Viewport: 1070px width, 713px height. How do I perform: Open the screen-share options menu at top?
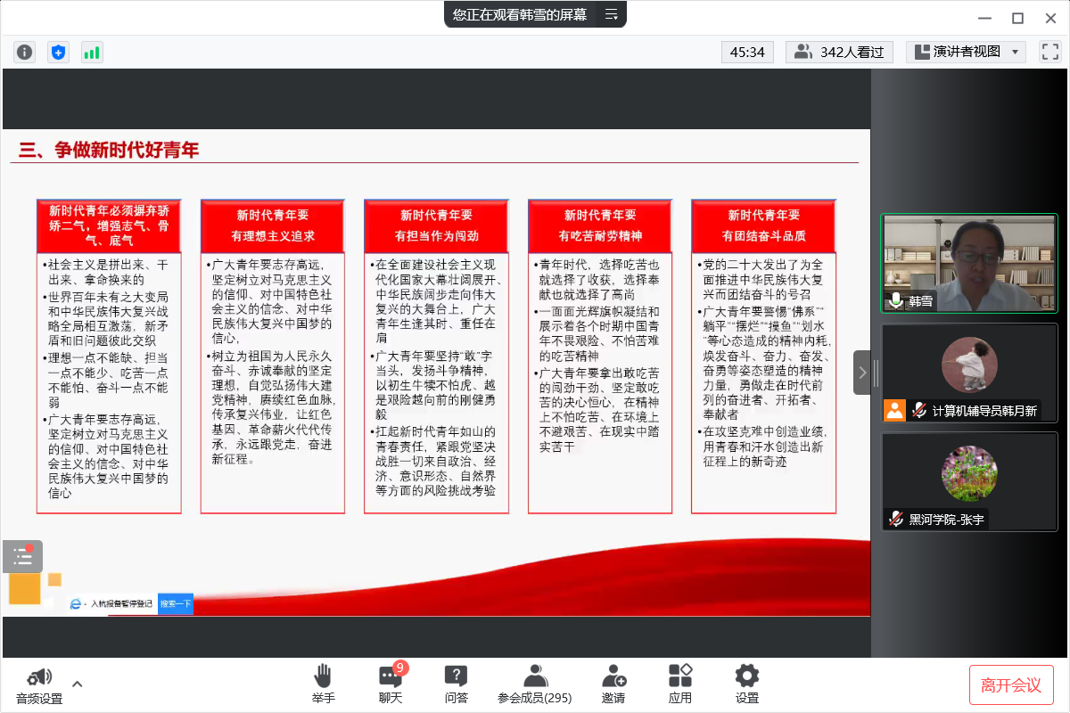[x=611, y=14]
